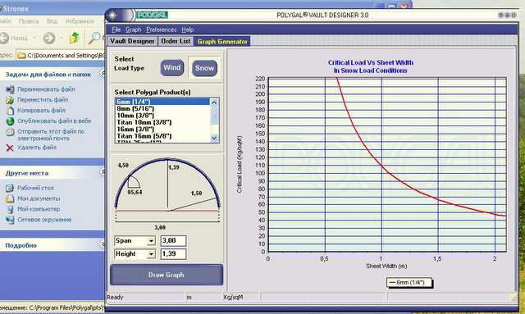
Task: Open the Preferences menu
Action: (x=161, y=30)
